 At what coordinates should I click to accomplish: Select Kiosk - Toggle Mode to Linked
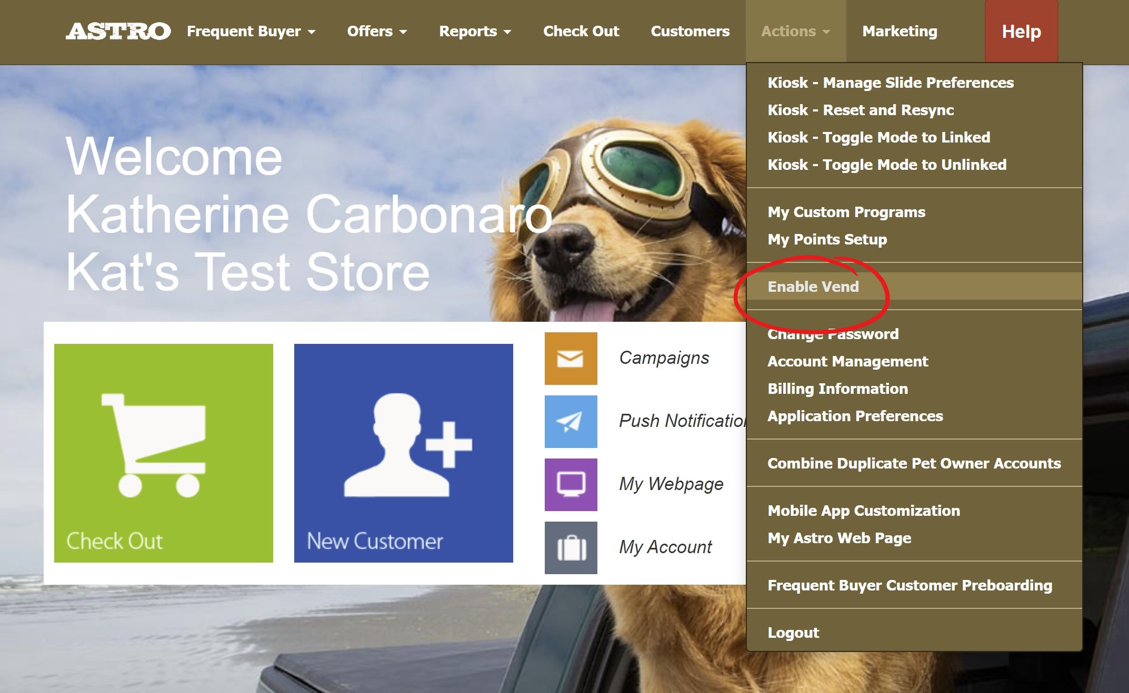click(878, 137)
